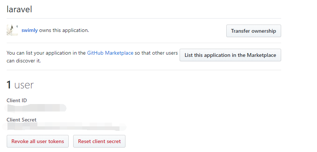Click the 'so that other users' text
The image size is (317, 152).
pyautogui.click(x=156, y=53)
